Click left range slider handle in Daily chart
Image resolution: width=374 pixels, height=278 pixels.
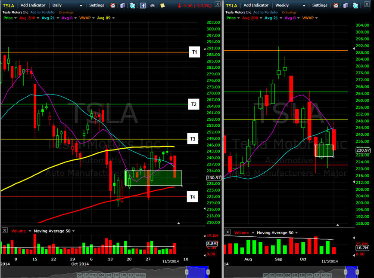187,272
